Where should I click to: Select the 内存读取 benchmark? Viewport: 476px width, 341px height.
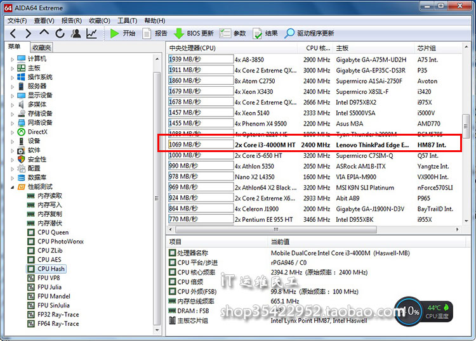(x=50, y=196)
